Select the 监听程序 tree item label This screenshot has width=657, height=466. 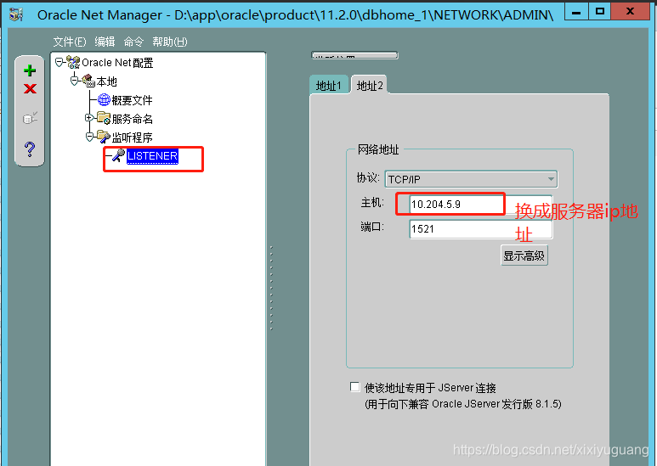tap(132, 138)
